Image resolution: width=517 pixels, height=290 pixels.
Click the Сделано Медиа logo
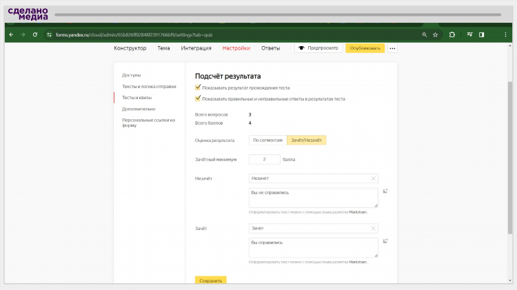[x=28, y=14]
